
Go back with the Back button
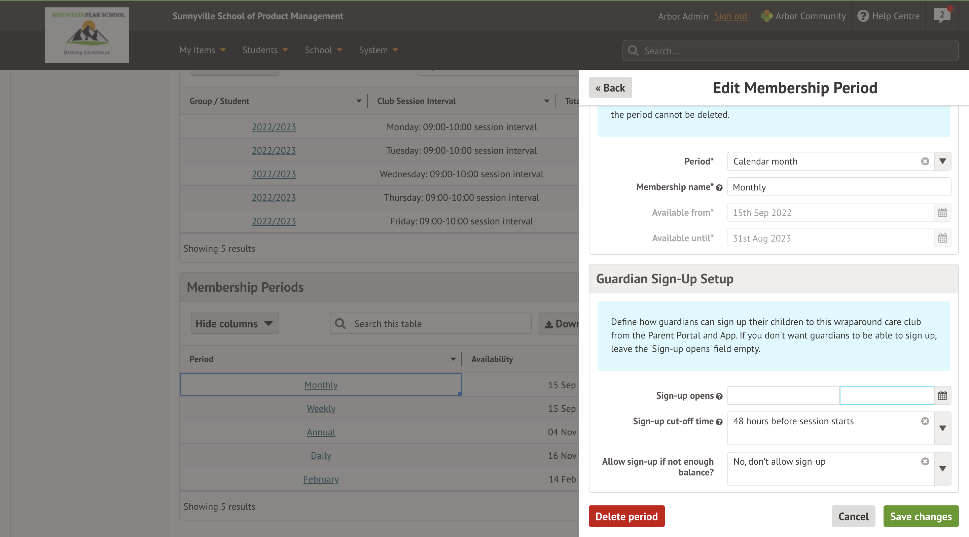tap(610, 88)
